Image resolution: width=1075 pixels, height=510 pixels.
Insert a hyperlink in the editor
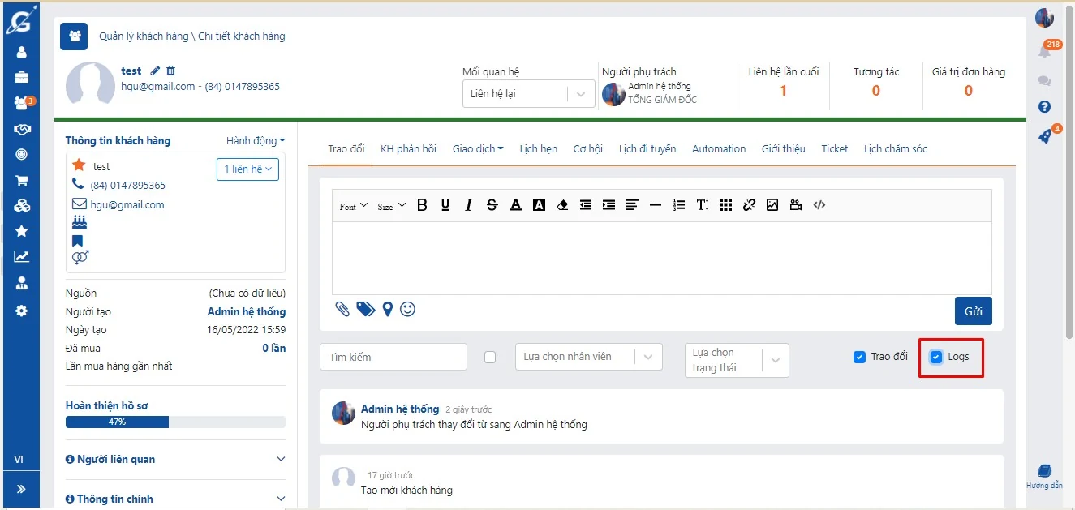pos(749,204)
